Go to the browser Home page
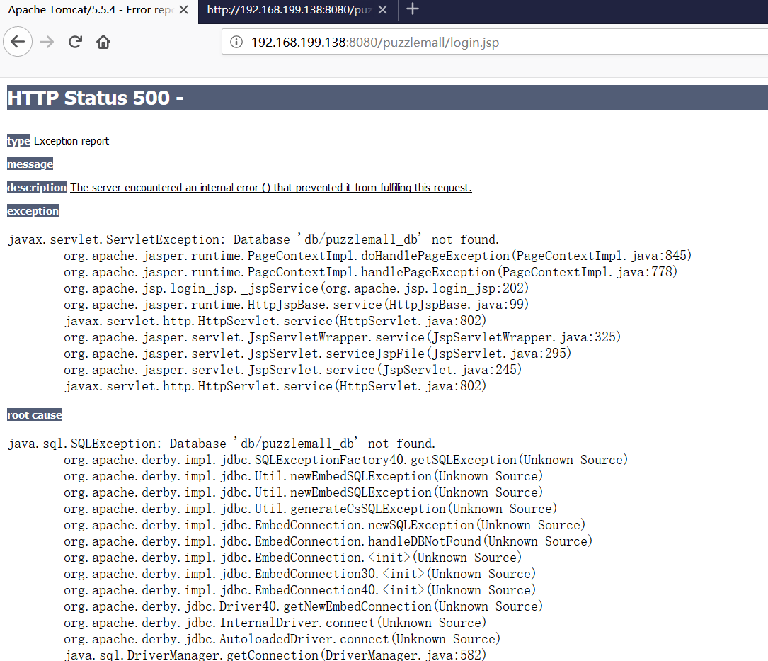768x661 pixels. (103, 42)
